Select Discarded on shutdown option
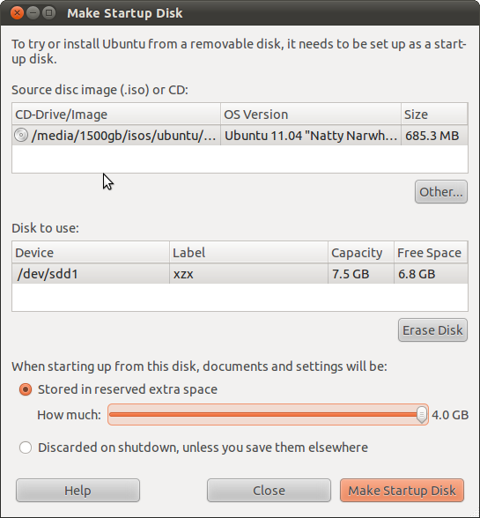480x518 pixels. tap(26, 448)
